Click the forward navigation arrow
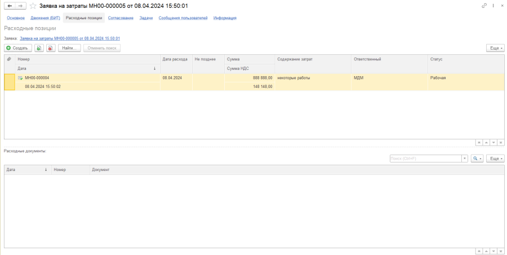Viewport: 507px width, 255px height. (20, 6)
